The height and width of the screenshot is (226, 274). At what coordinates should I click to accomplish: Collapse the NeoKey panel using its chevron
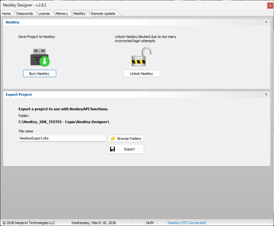click(266, 22)
